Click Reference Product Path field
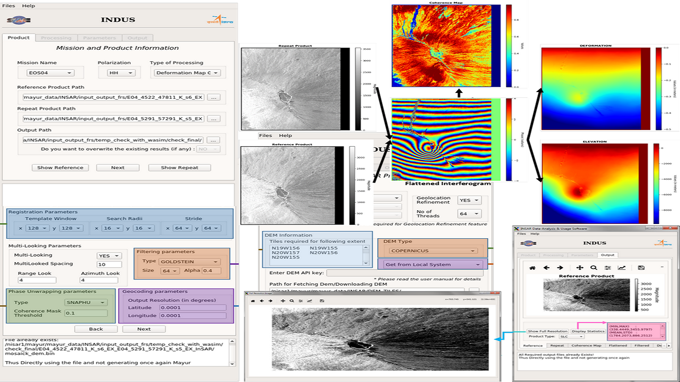 pyautogui.click(x=113, y=97)
